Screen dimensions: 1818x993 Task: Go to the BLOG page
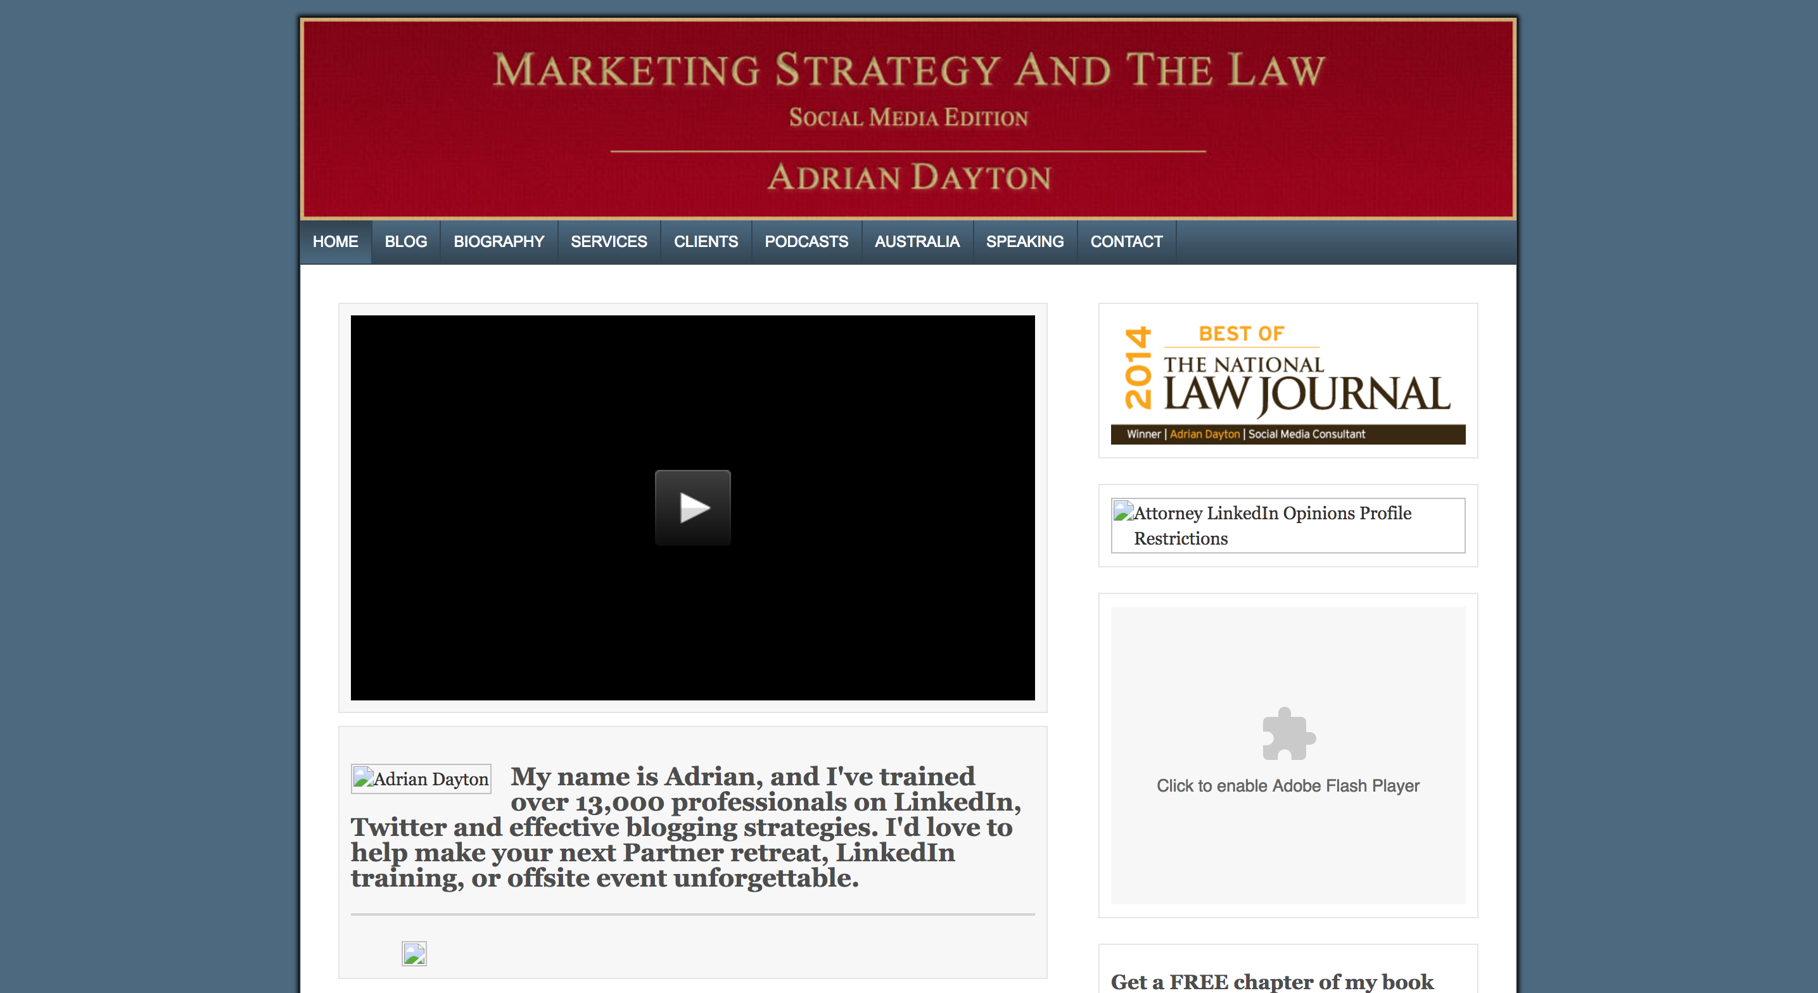point(406,241)
